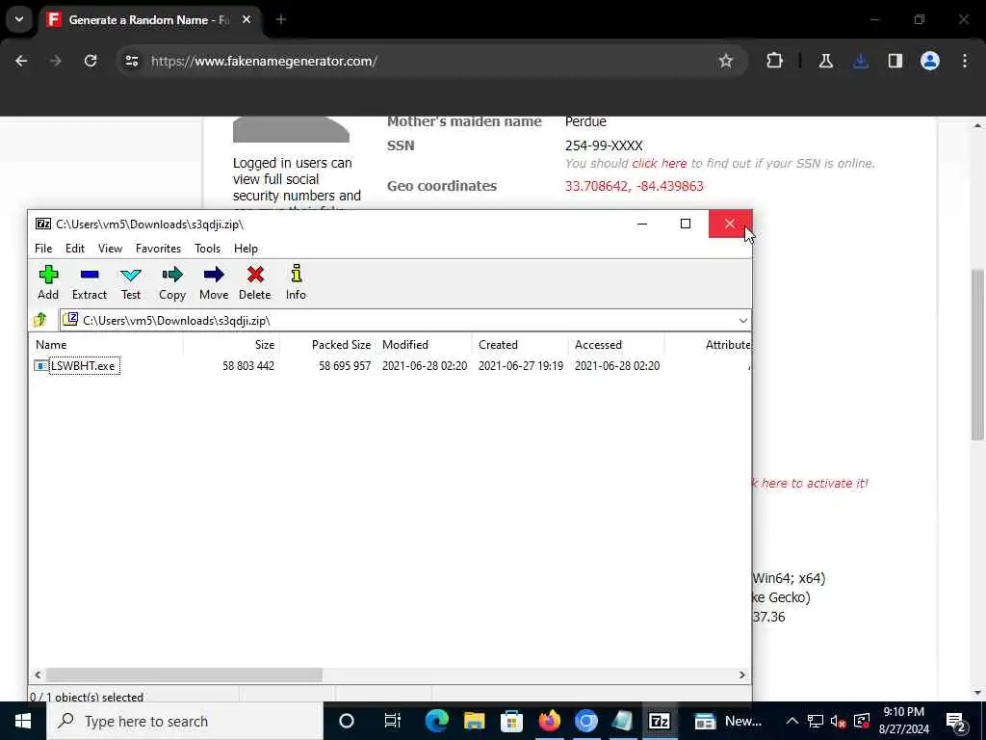
Task: Open Chrome tab search dropdown
Action: (19, 19)
